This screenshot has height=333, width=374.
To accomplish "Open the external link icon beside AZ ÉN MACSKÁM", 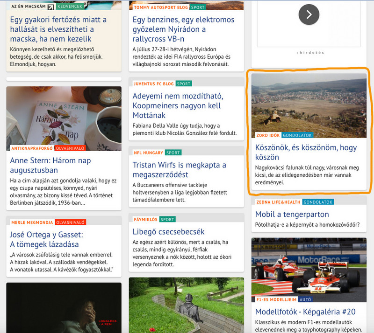I will [50, 7].
